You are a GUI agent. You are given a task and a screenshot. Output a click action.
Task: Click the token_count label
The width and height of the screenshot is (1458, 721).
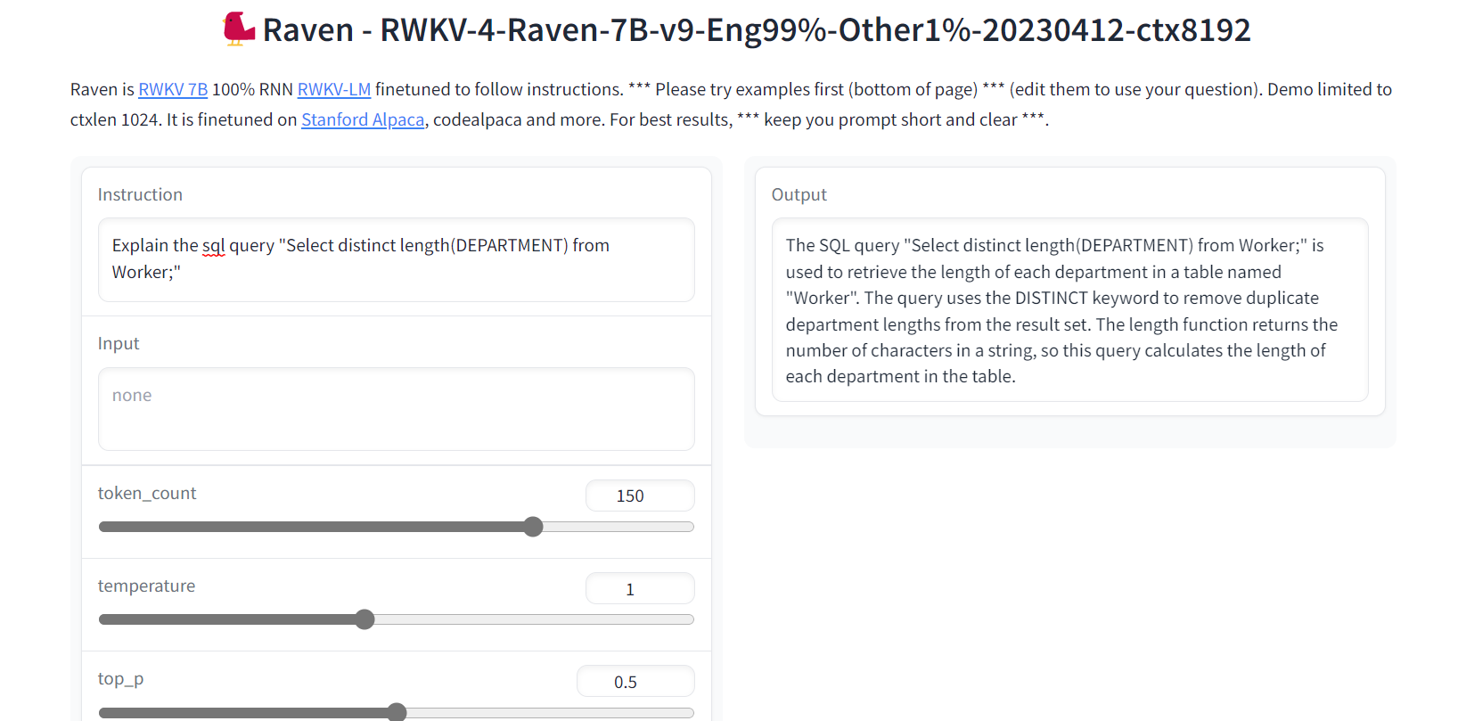pos(147,493)
